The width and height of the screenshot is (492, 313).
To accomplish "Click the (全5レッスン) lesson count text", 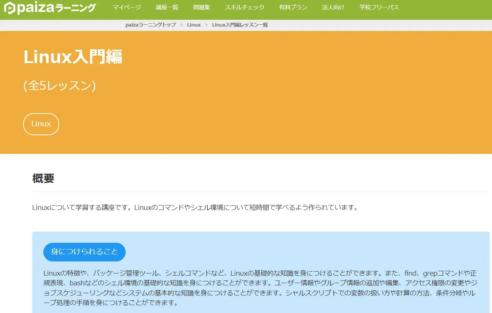I will (x=59, y=86).
